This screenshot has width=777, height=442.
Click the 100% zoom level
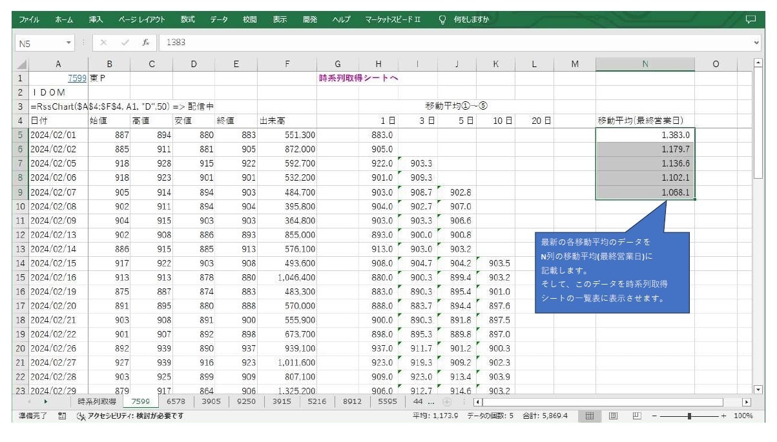click(x=743, y=416)
